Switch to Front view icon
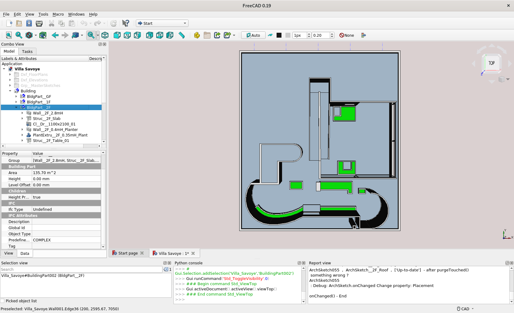The width and height of the screenshot is (514, 313). pos(117,35)
